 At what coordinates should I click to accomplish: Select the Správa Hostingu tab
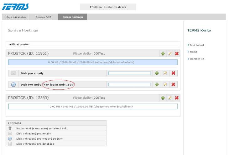[x=73, y=17]
